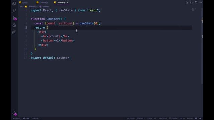Click the Ln 5 cursor position status item
This screenshot has width=214, height=120.
pos(130,118)
